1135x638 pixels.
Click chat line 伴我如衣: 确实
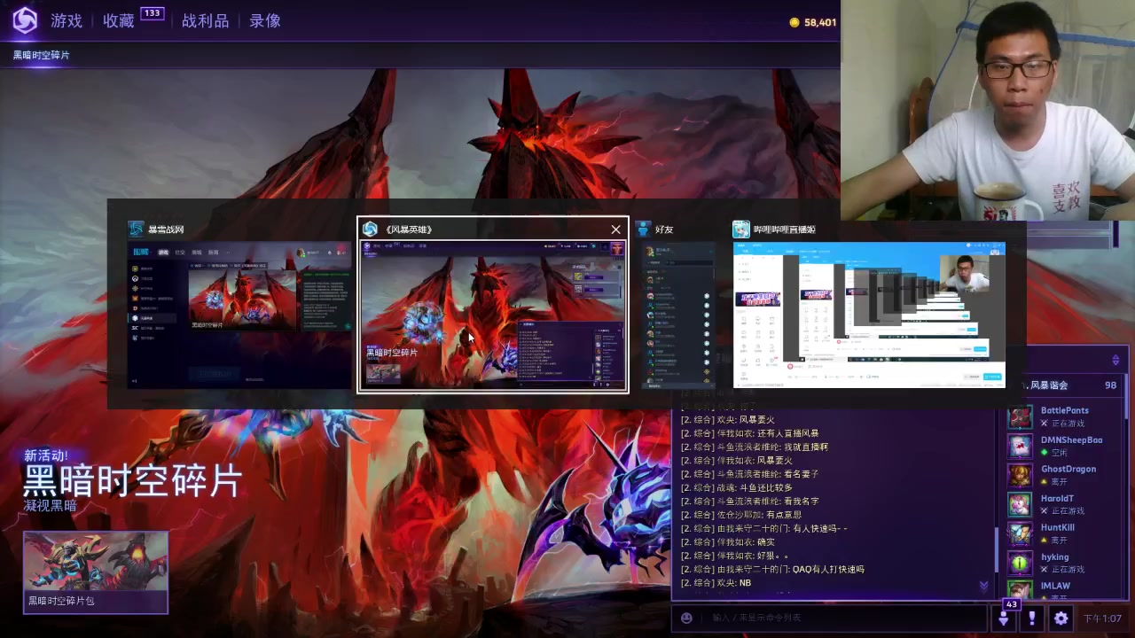click(727, 541)
